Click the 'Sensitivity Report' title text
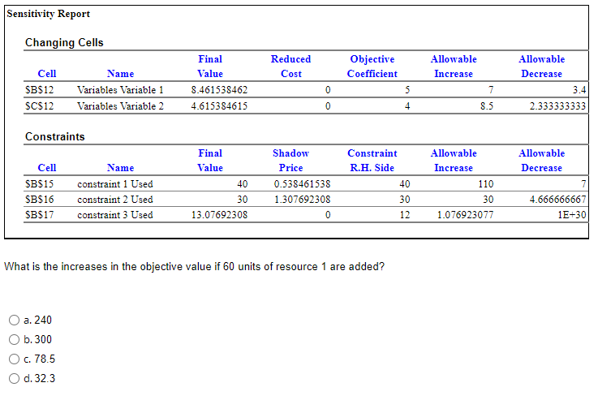611x400 pixels. (x=49, y=14)
